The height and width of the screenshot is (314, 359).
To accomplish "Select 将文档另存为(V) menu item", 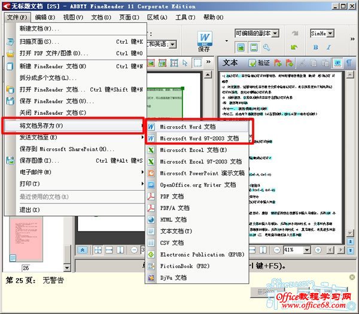I will [x=74, y=126].
